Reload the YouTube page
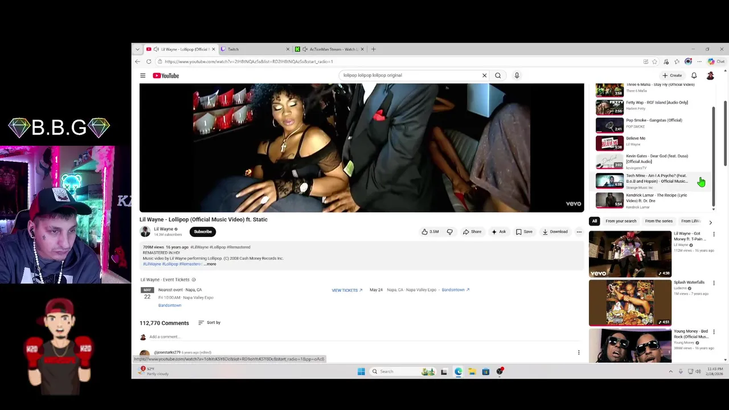729x410 pixels. 149,61
